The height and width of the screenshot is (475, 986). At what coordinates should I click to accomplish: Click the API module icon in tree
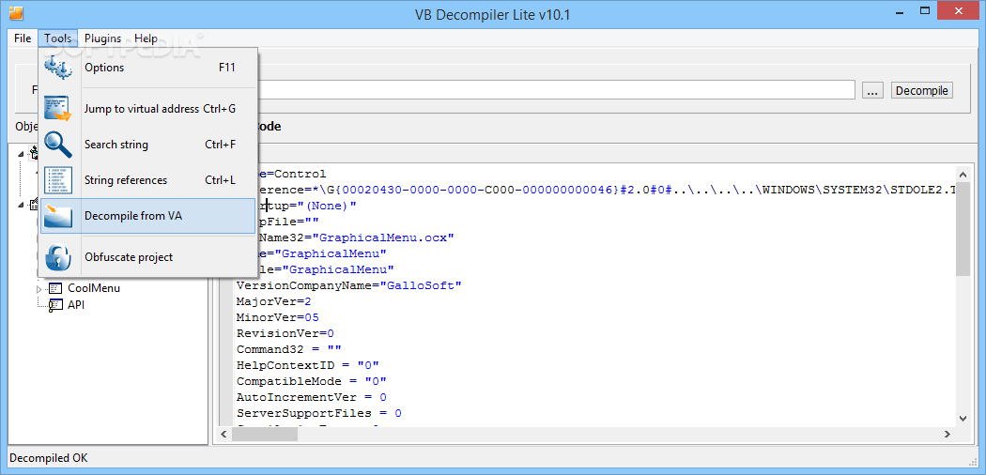(x=56, y=305)
